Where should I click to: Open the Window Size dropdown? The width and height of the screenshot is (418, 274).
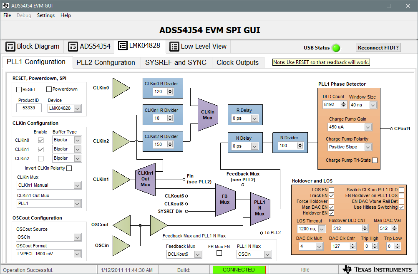point(373,105)
